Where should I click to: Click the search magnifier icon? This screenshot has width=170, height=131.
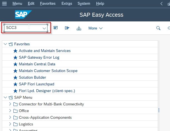[158, 28]
